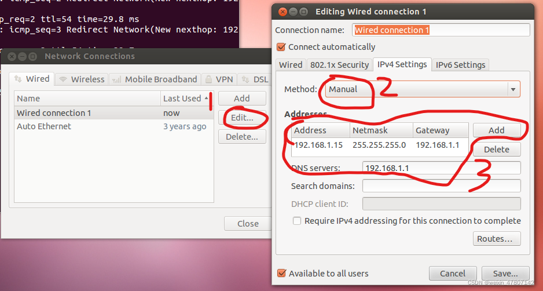Select the IPv4 Settings tab
This screenshot has width=543, height=291.
pos(402,64)
